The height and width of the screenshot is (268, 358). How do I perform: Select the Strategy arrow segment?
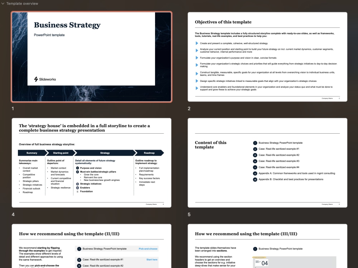click(105, 153)
